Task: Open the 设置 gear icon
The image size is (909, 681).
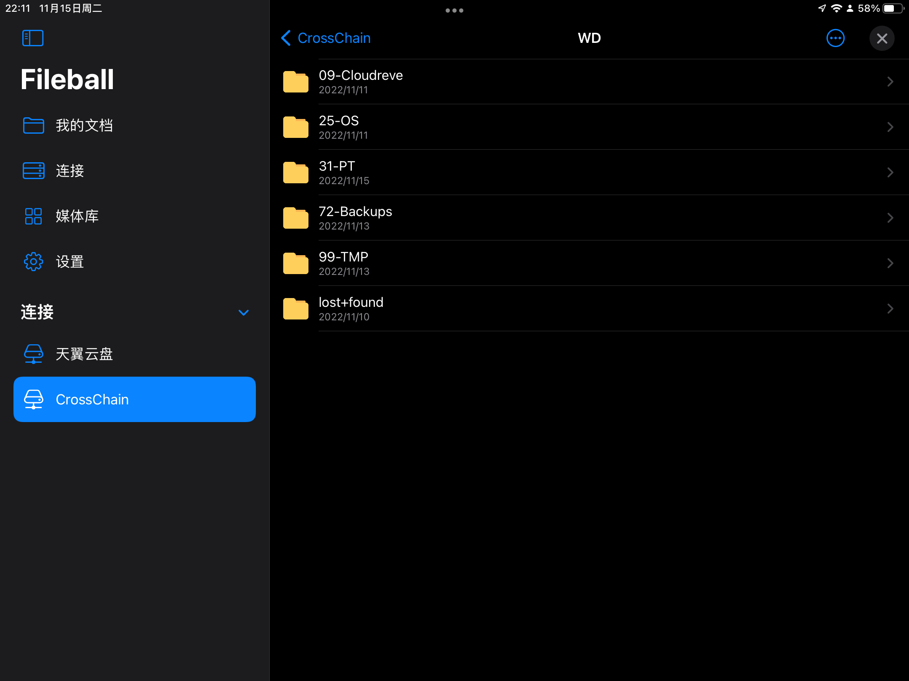Action: pyautogui.click(x=33, y=261)
